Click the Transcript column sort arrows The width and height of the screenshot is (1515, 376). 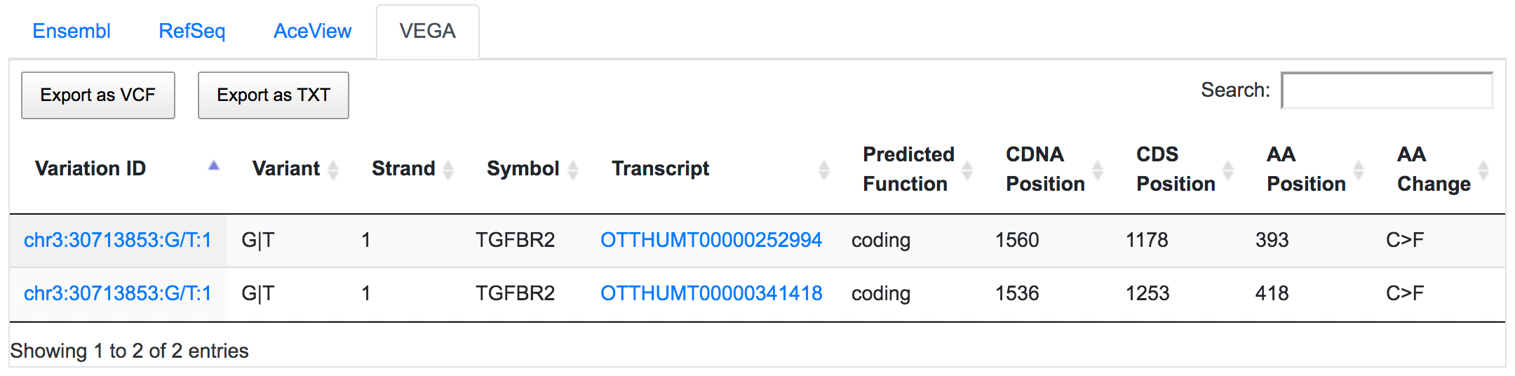(824, 170)
